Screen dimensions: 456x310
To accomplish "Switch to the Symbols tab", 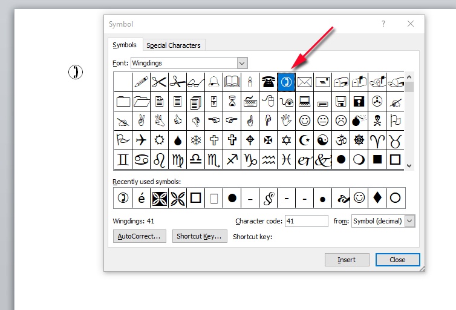I will pos(125,45).
